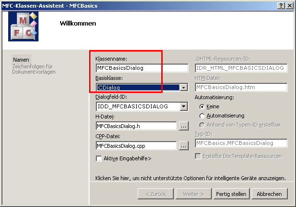Click the H-Datei label
This screenshot has width=296, height=207.
coord(105,116)
